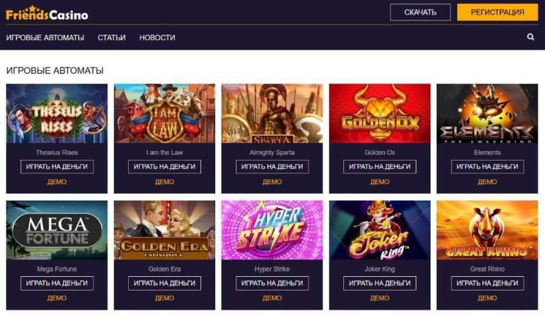Open the Игровые автоматы menu item

tap(45, 38)
